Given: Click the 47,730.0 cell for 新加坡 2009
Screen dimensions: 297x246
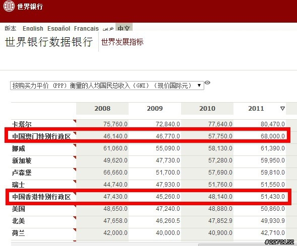Looking at the screenshot, I should [168, 160].
